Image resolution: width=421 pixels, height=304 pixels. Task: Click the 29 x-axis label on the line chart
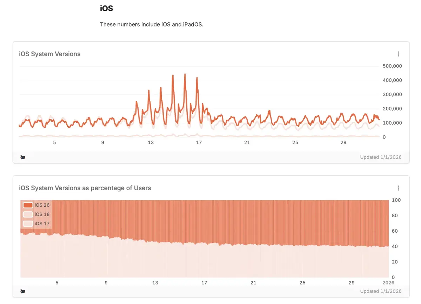(343, 142)
